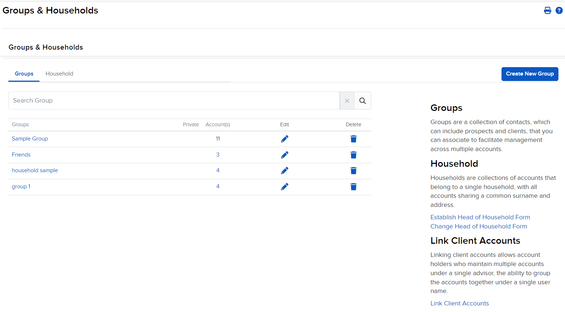The height and width of the screenshot is (312, 565).
Task: Switch to the Household tab
Action: pyautogui.click(x=59, y=73)
